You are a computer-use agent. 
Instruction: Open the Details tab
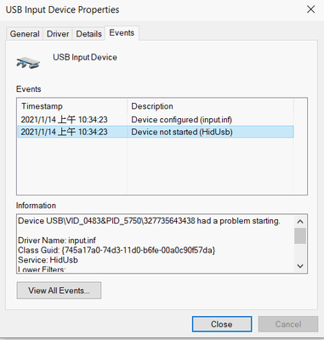tap(88, 34)
